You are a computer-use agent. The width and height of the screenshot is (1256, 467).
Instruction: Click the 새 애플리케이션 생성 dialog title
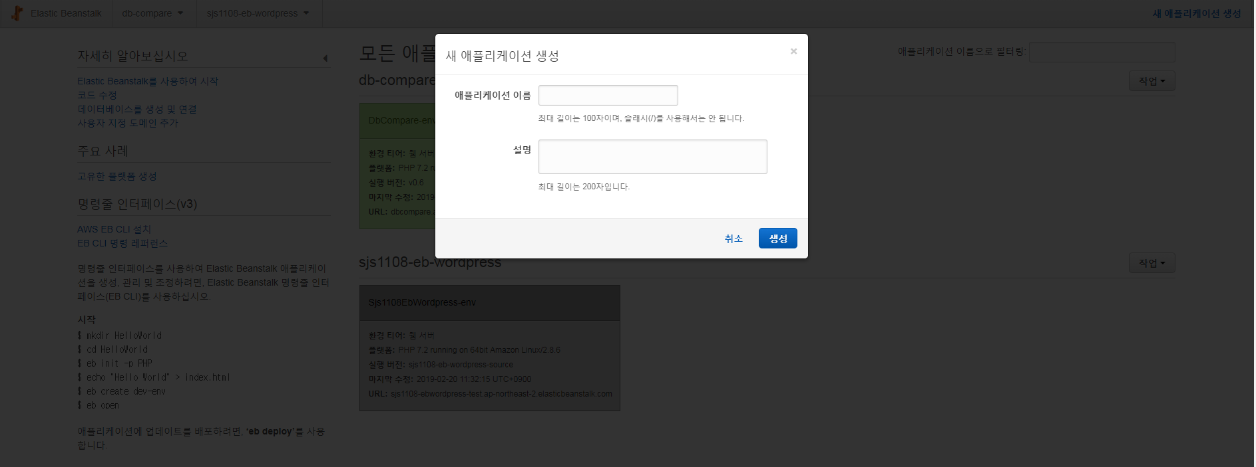pos(502,56)
